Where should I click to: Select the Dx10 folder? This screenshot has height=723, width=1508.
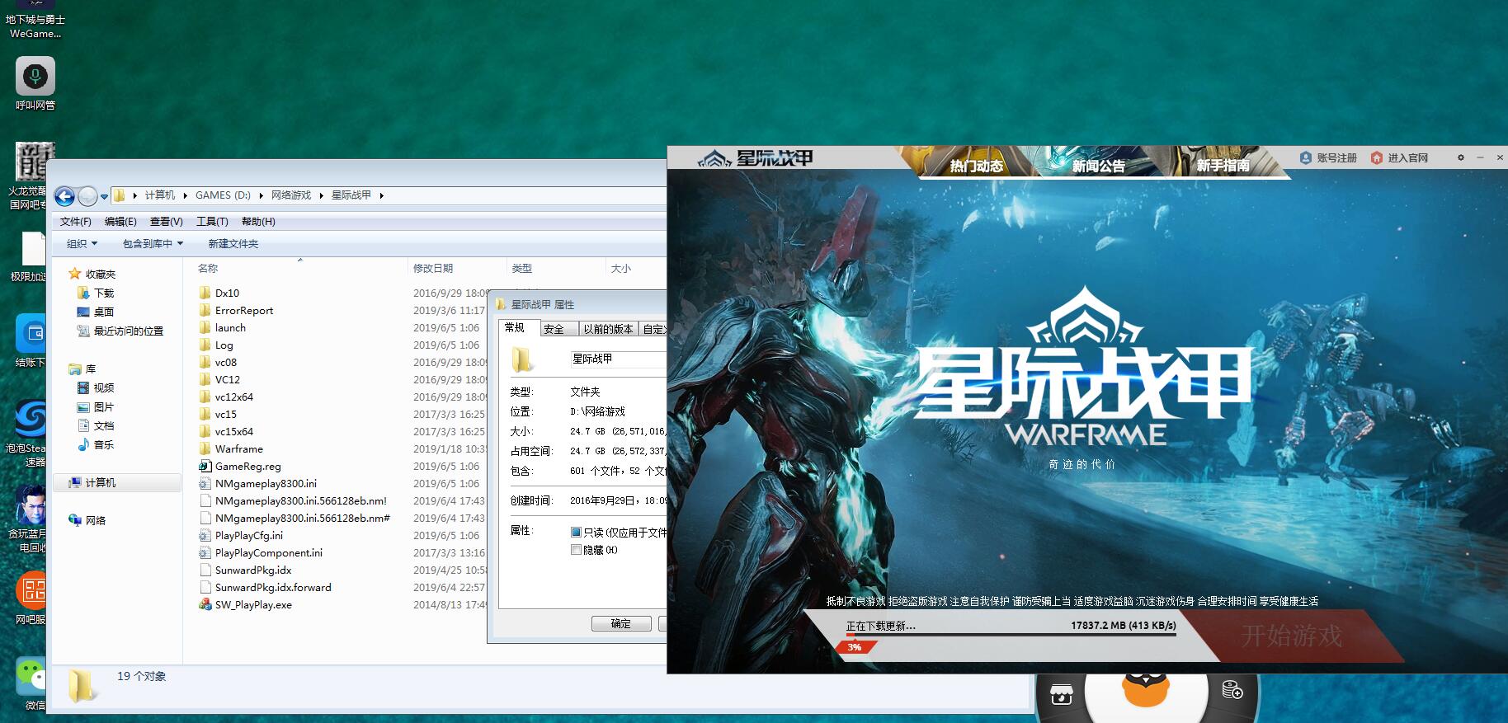[227, 293]
